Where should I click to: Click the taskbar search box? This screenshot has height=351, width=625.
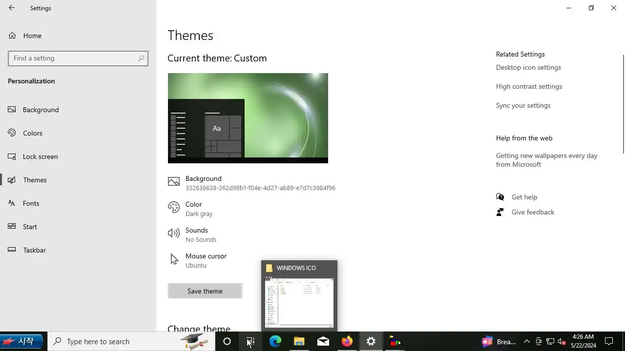[x=131, y=341]
